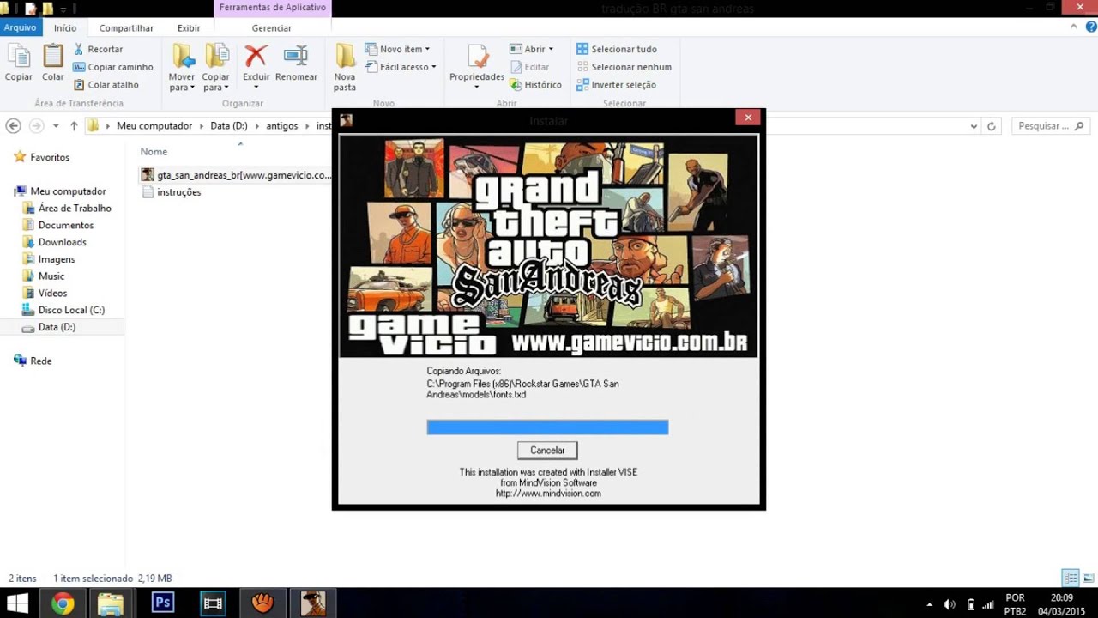Click Selecionar tudo

pyautogui.click(x=617, y=49)
